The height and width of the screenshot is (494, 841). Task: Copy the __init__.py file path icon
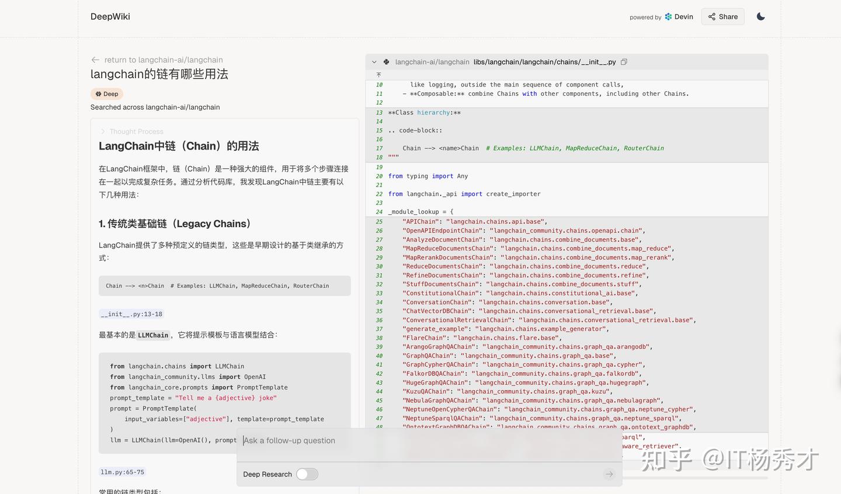pos(624,61)
